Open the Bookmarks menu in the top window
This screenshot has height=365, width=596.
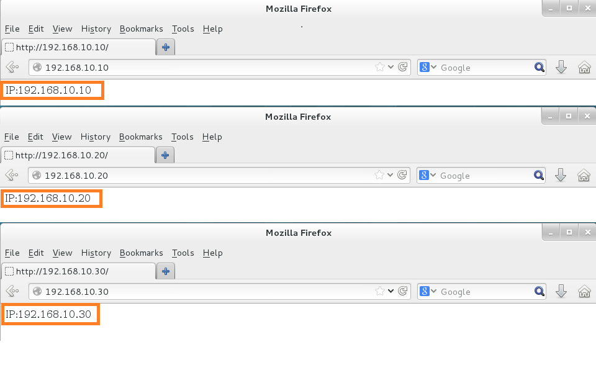point(141,29)
